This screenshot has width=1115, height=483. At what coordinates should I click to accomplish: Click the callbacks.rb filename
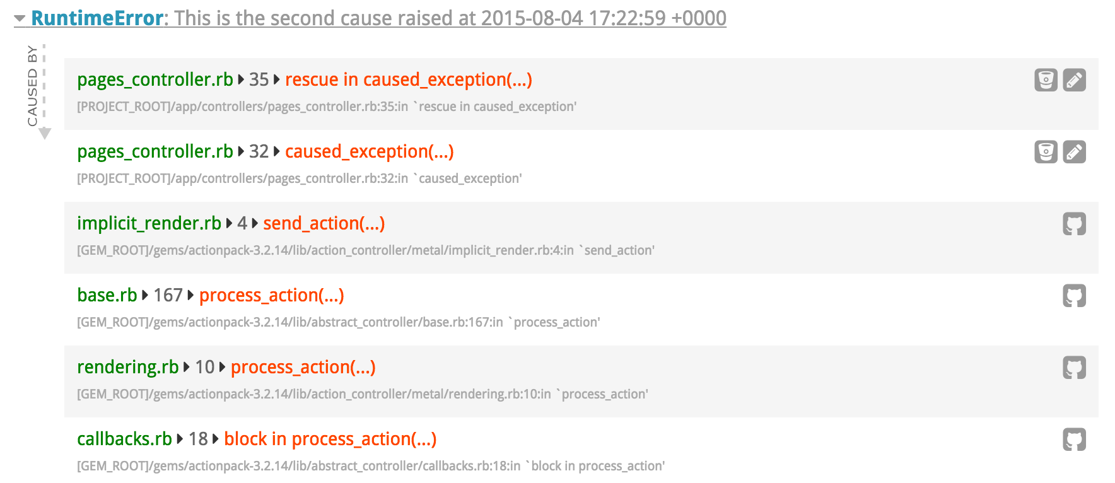coord(124,439)
